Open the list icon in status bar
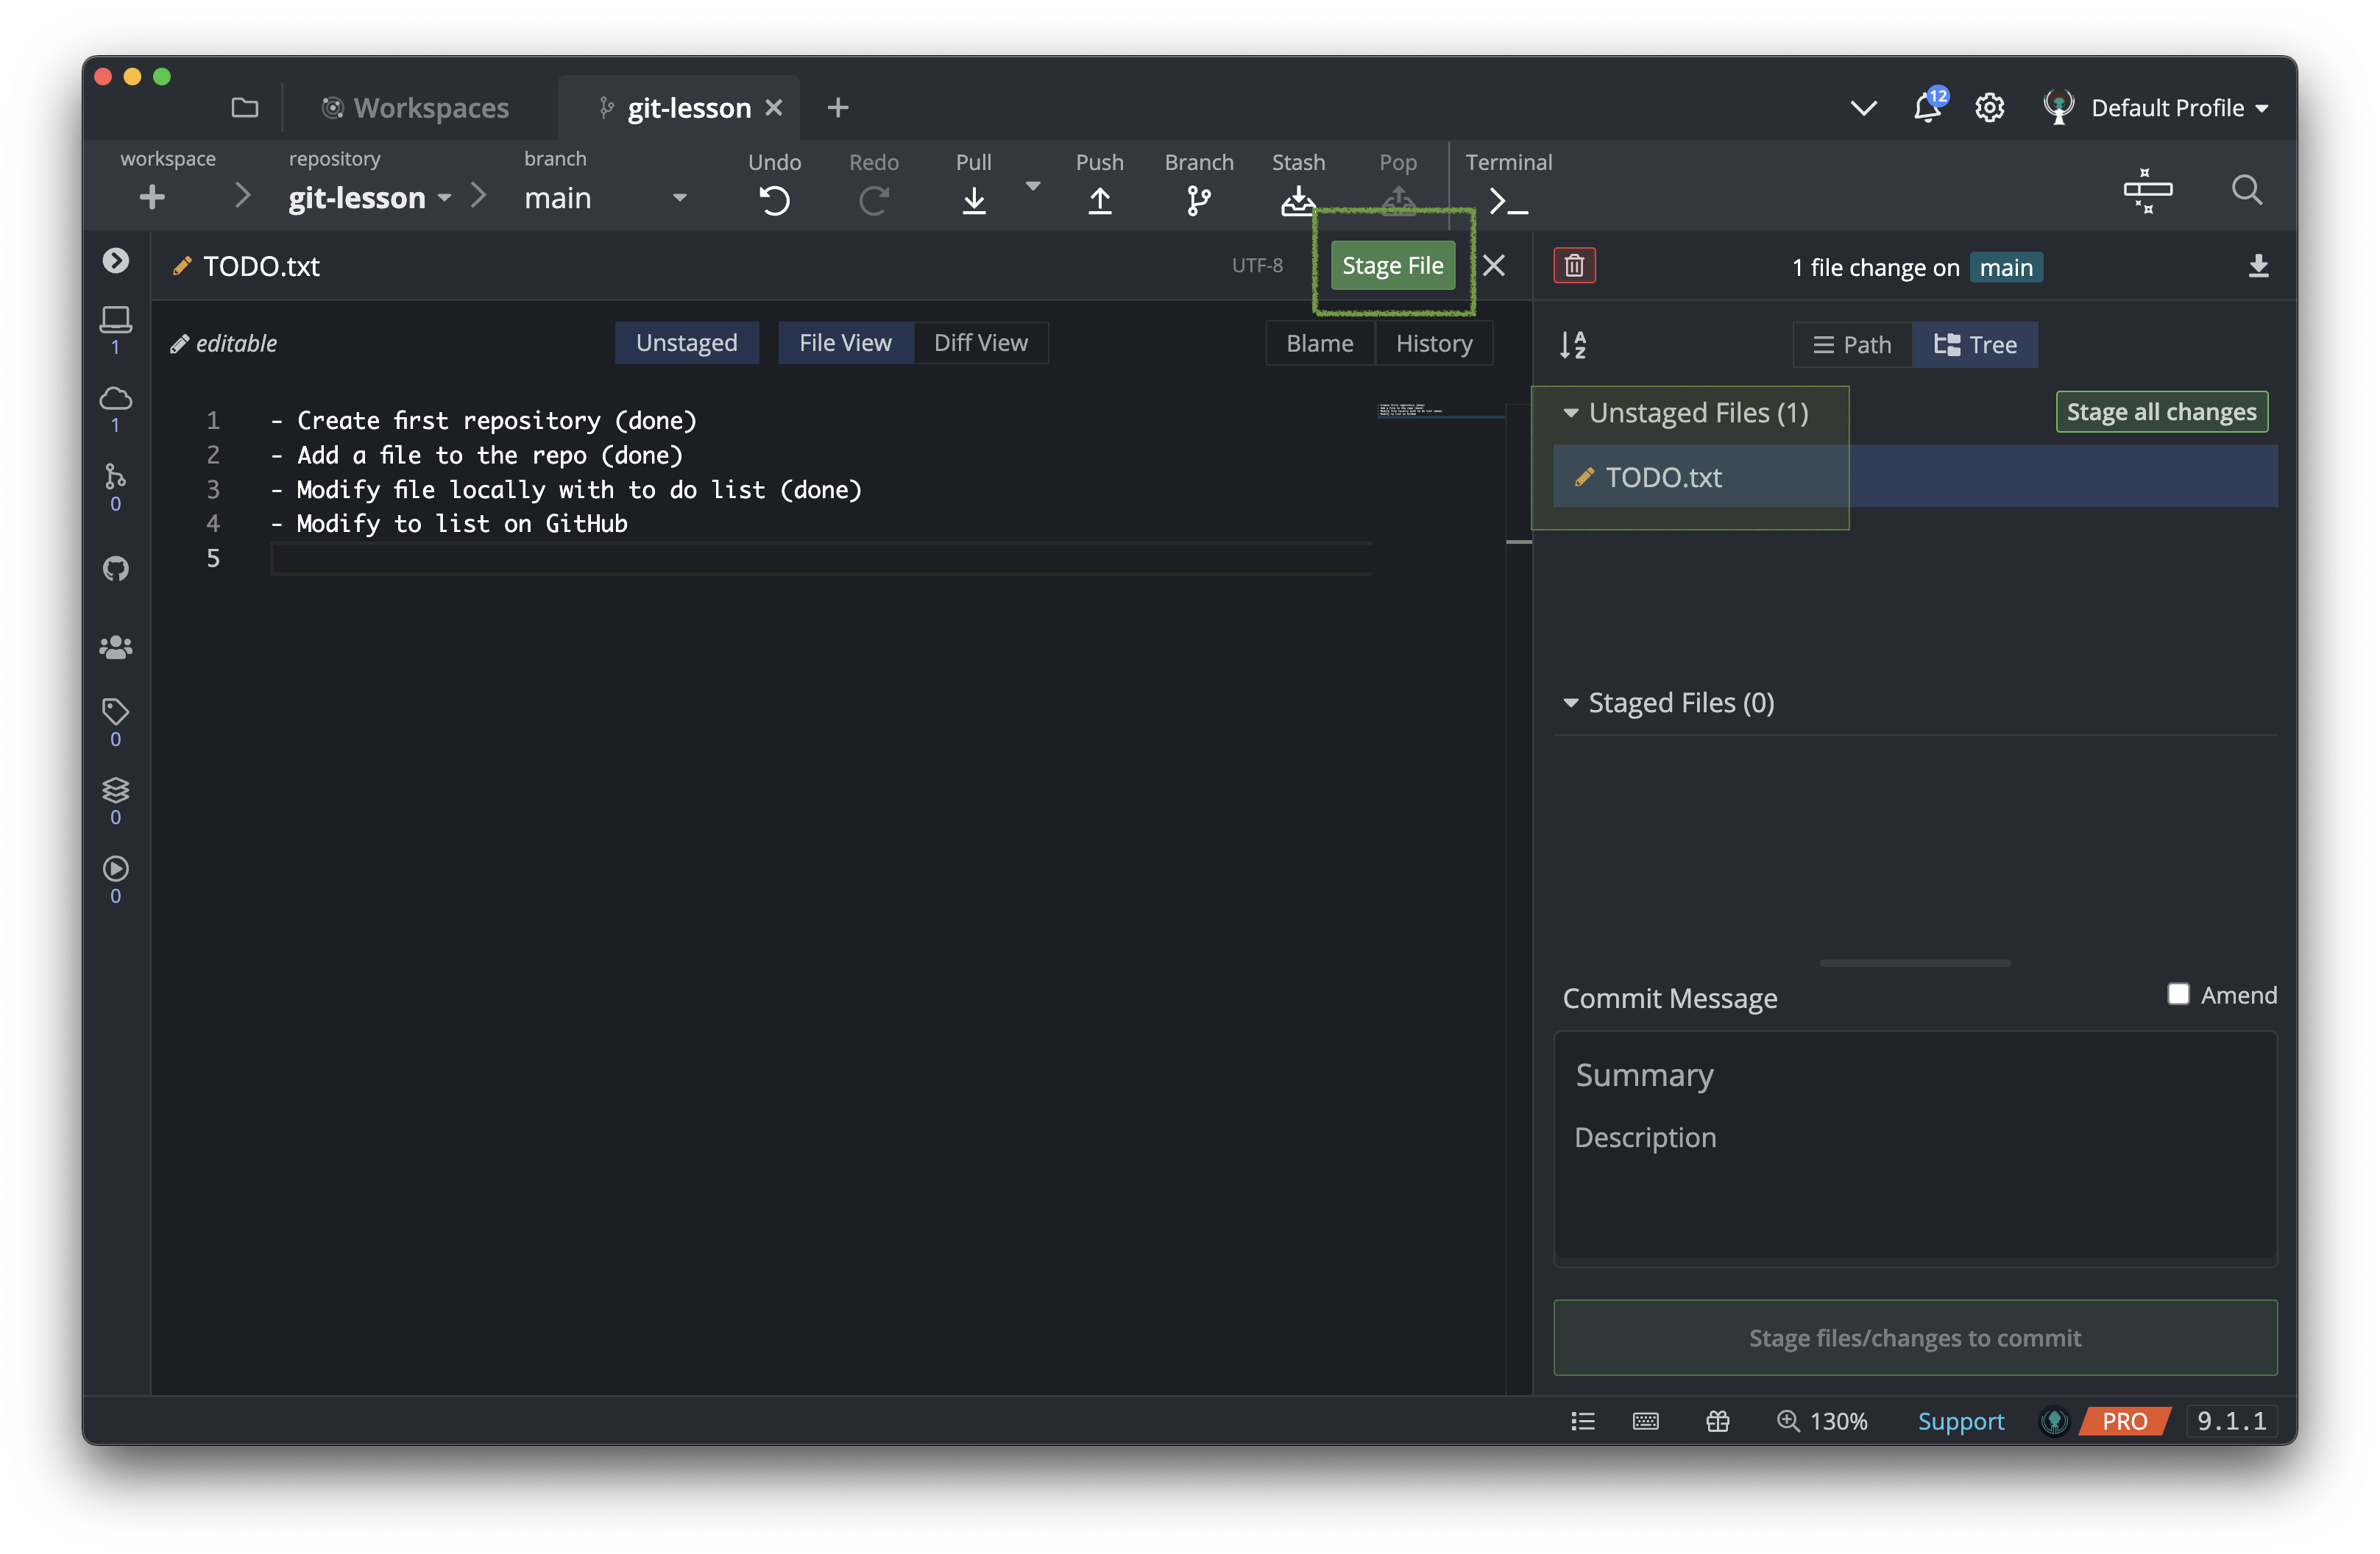 coord(1582,1421)
